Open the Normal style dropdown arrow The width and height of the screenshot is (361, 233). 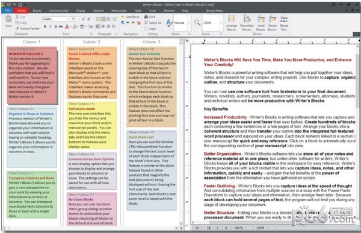190,23
